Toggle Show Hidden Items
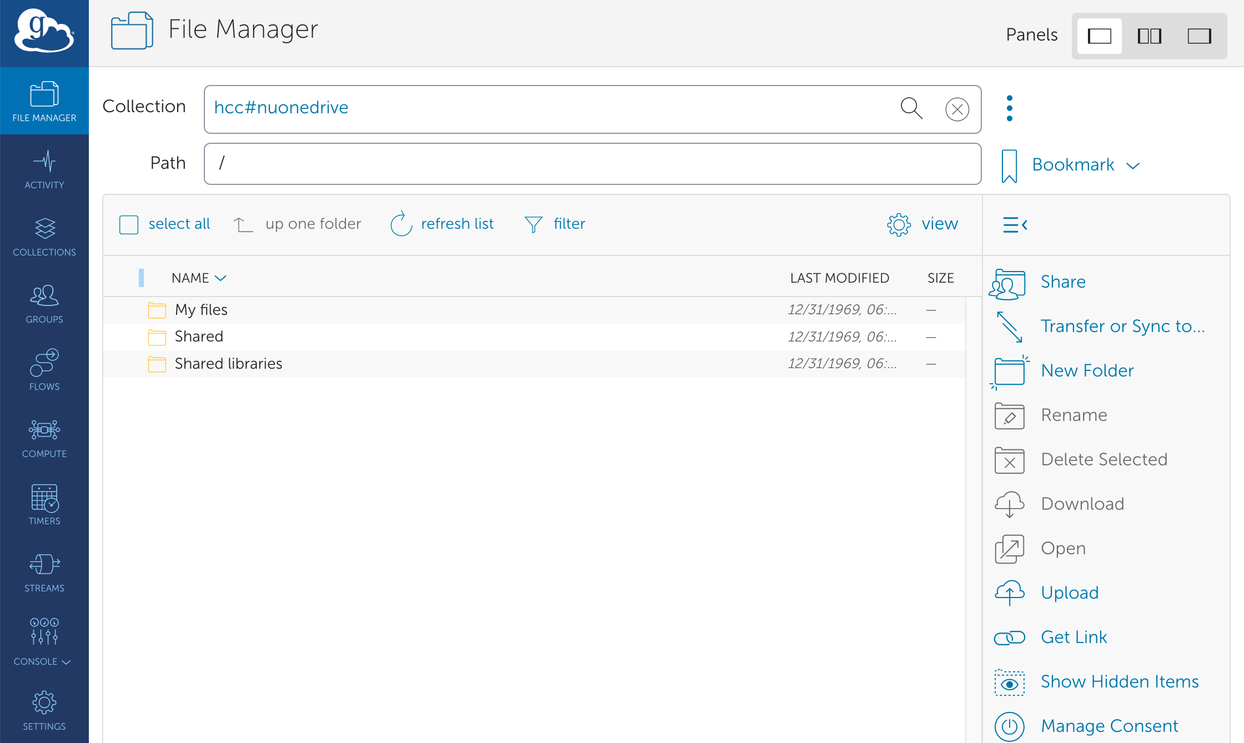This screenshot has width=1244, height=743. 1119,681
